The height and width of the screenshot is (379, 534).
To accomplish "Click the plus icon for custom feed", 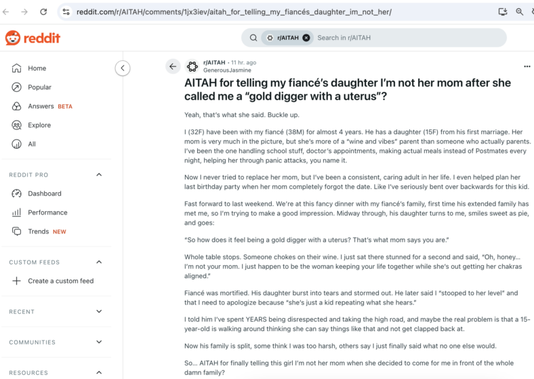I will pos(16,281).
